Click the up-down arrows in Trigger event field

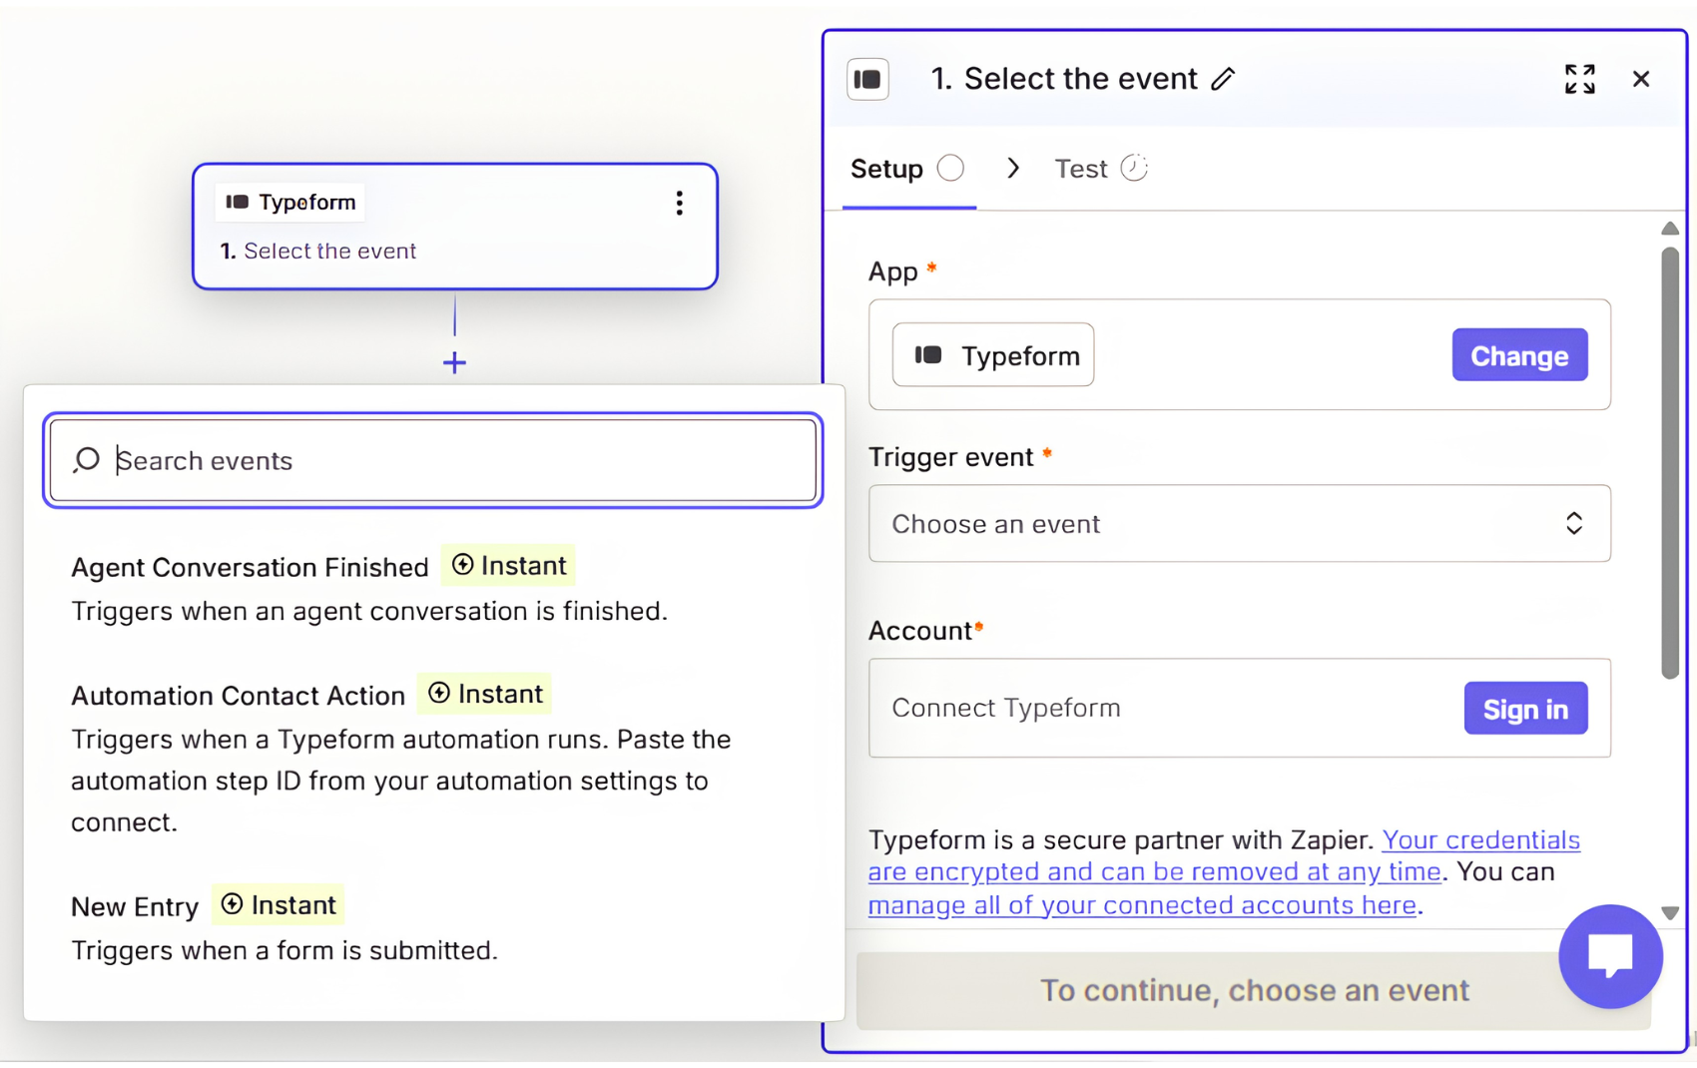1574,523
